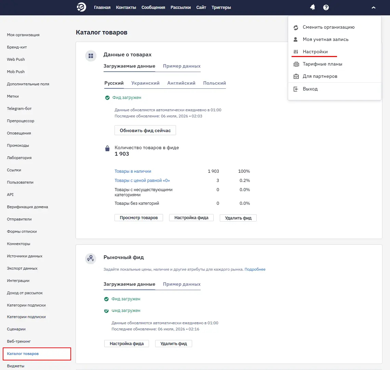The height and width of the screenshot is (370, 390).
Task: Click the eSputnik logo icon
Action: click(81, 7)
